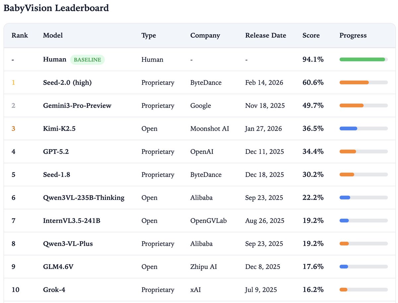Click the gold rank 1 number
Screen dimensions: 398x303
point(13,83)
